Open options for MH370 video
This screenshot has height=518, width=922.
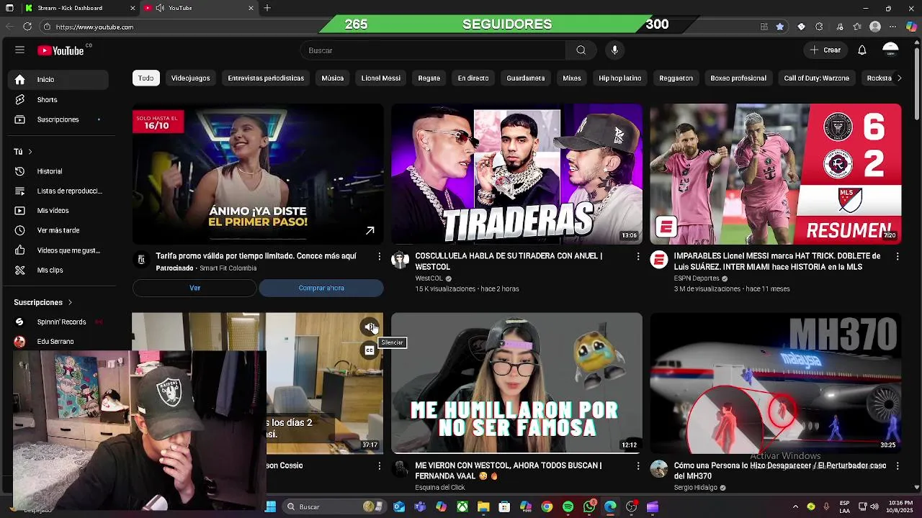pos(897,466)
